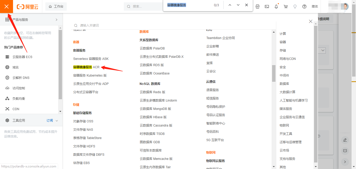Open 云解析 DNS in sidebar
Viewport: 356px width, 169px height.
pos(21,78)
